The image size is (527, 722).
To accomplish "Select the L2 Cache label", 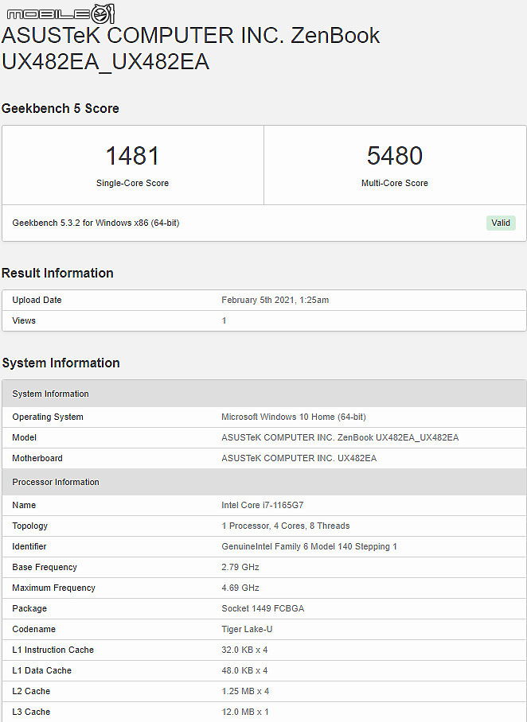I will [x=31, y=692].
